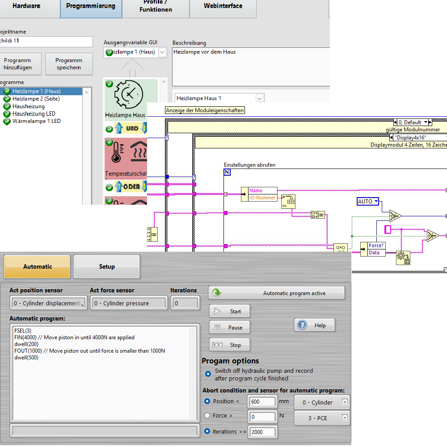The width and height of the screenshot is (447, 447).
Task: Click the AUTO enum constant in diagram
Action: pos(367,202)
